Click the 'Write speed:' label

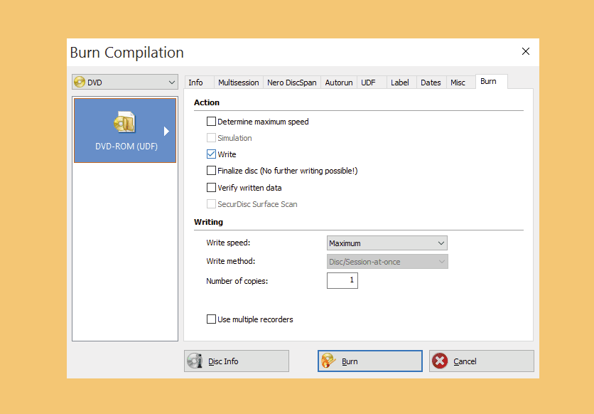click(228, 243)
